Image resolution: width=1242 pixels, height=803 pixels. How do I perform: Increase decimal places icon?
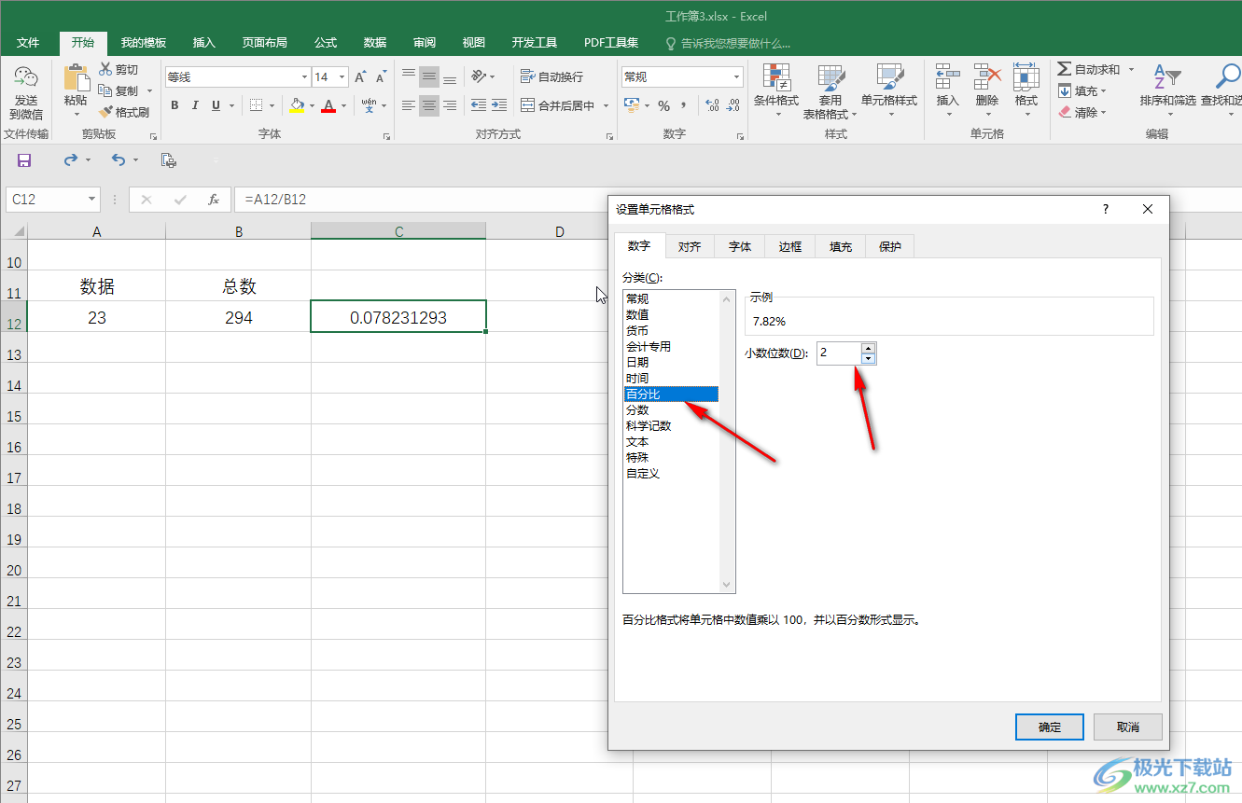point(712,105)
